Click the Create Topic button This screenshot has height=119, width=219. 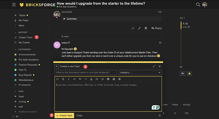(x=64, y=116)
